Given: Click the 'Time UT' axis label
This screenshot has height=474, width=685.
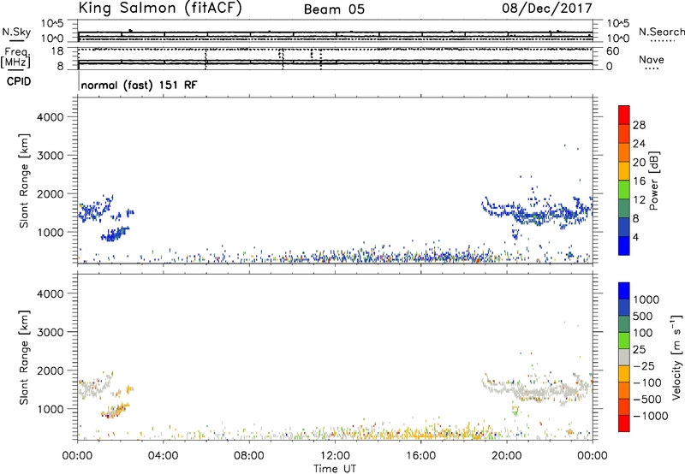Looking at the screenshot, I should (x=335, y=469).
